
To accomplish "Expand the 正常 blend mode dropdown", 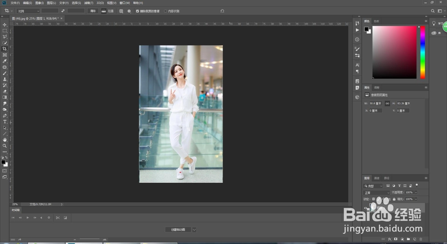I will coord(377,193).
